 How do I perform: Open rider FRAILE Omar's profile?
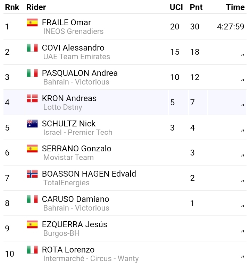66,23
